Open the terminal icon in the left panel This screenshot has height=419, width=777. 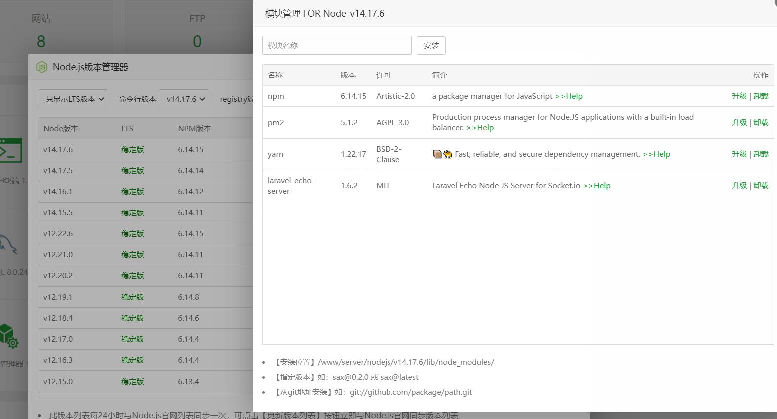(x=10, y=150)
